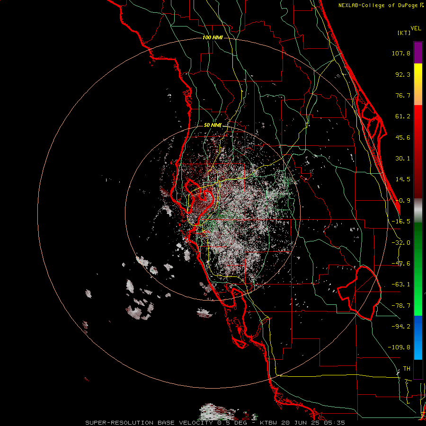Click the purple segment of the velocity color bar
Image resolution: width=426 pixels, height=426 pixels.
(418, 53)
